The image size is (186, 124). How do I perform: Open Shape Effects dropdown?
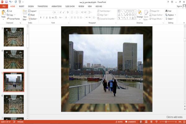coord(156,19)
